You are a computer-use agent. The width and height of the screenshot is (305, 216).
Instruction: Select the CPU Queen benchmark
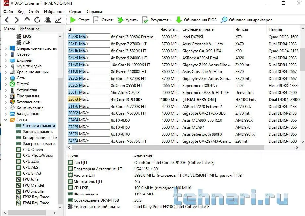click(33, 150)
